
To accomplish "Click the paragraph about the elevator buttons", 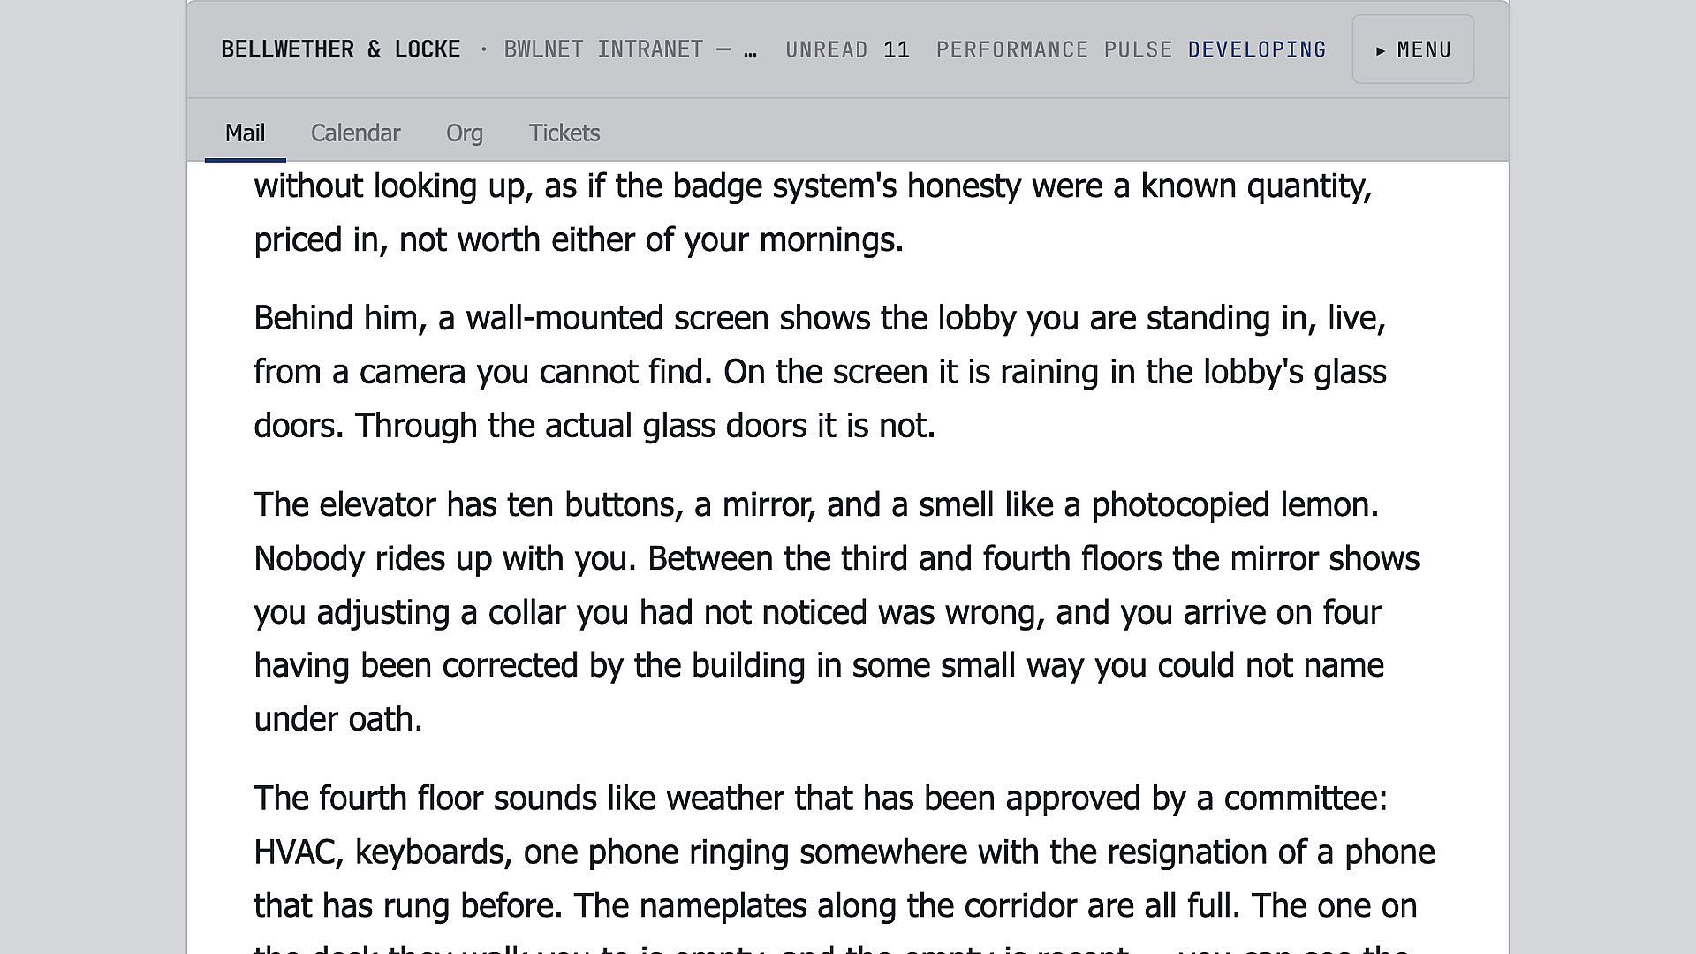I will click(837, 611).
